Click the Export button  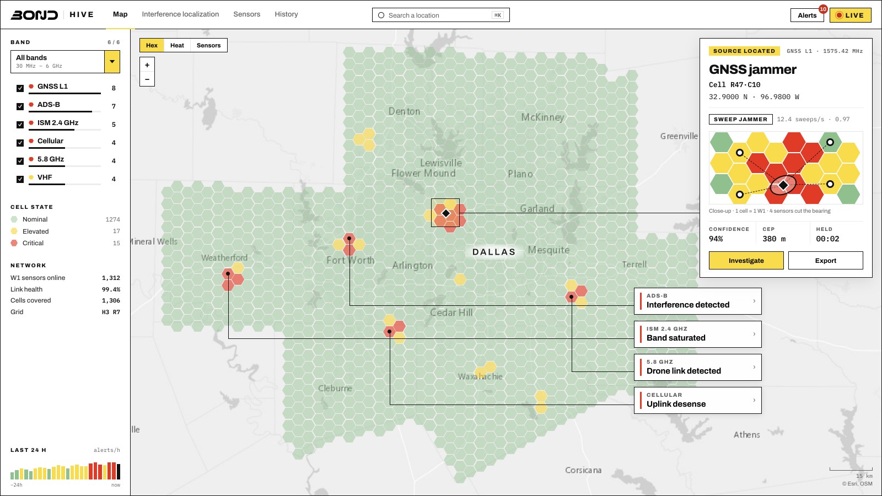825,261
